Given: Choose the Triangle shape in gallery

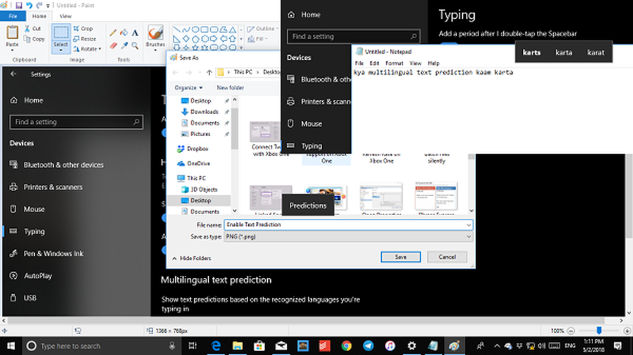Looking at the screenshot, I should (232, 30).
